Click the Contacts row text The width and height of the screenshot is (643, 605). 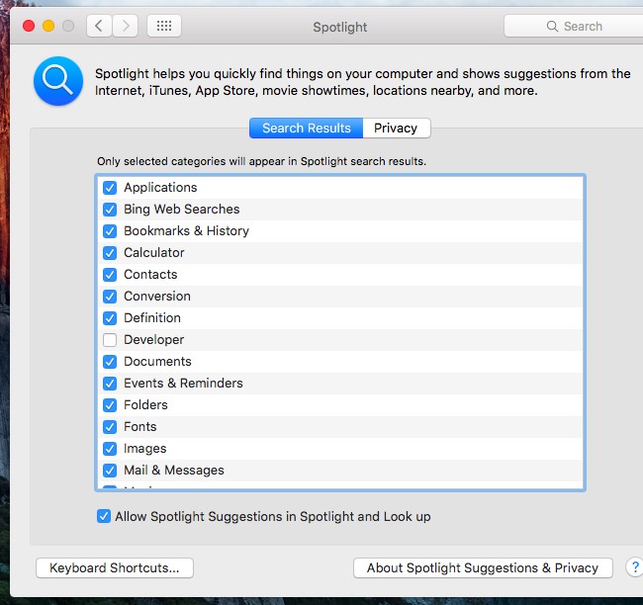pos(150,274)
